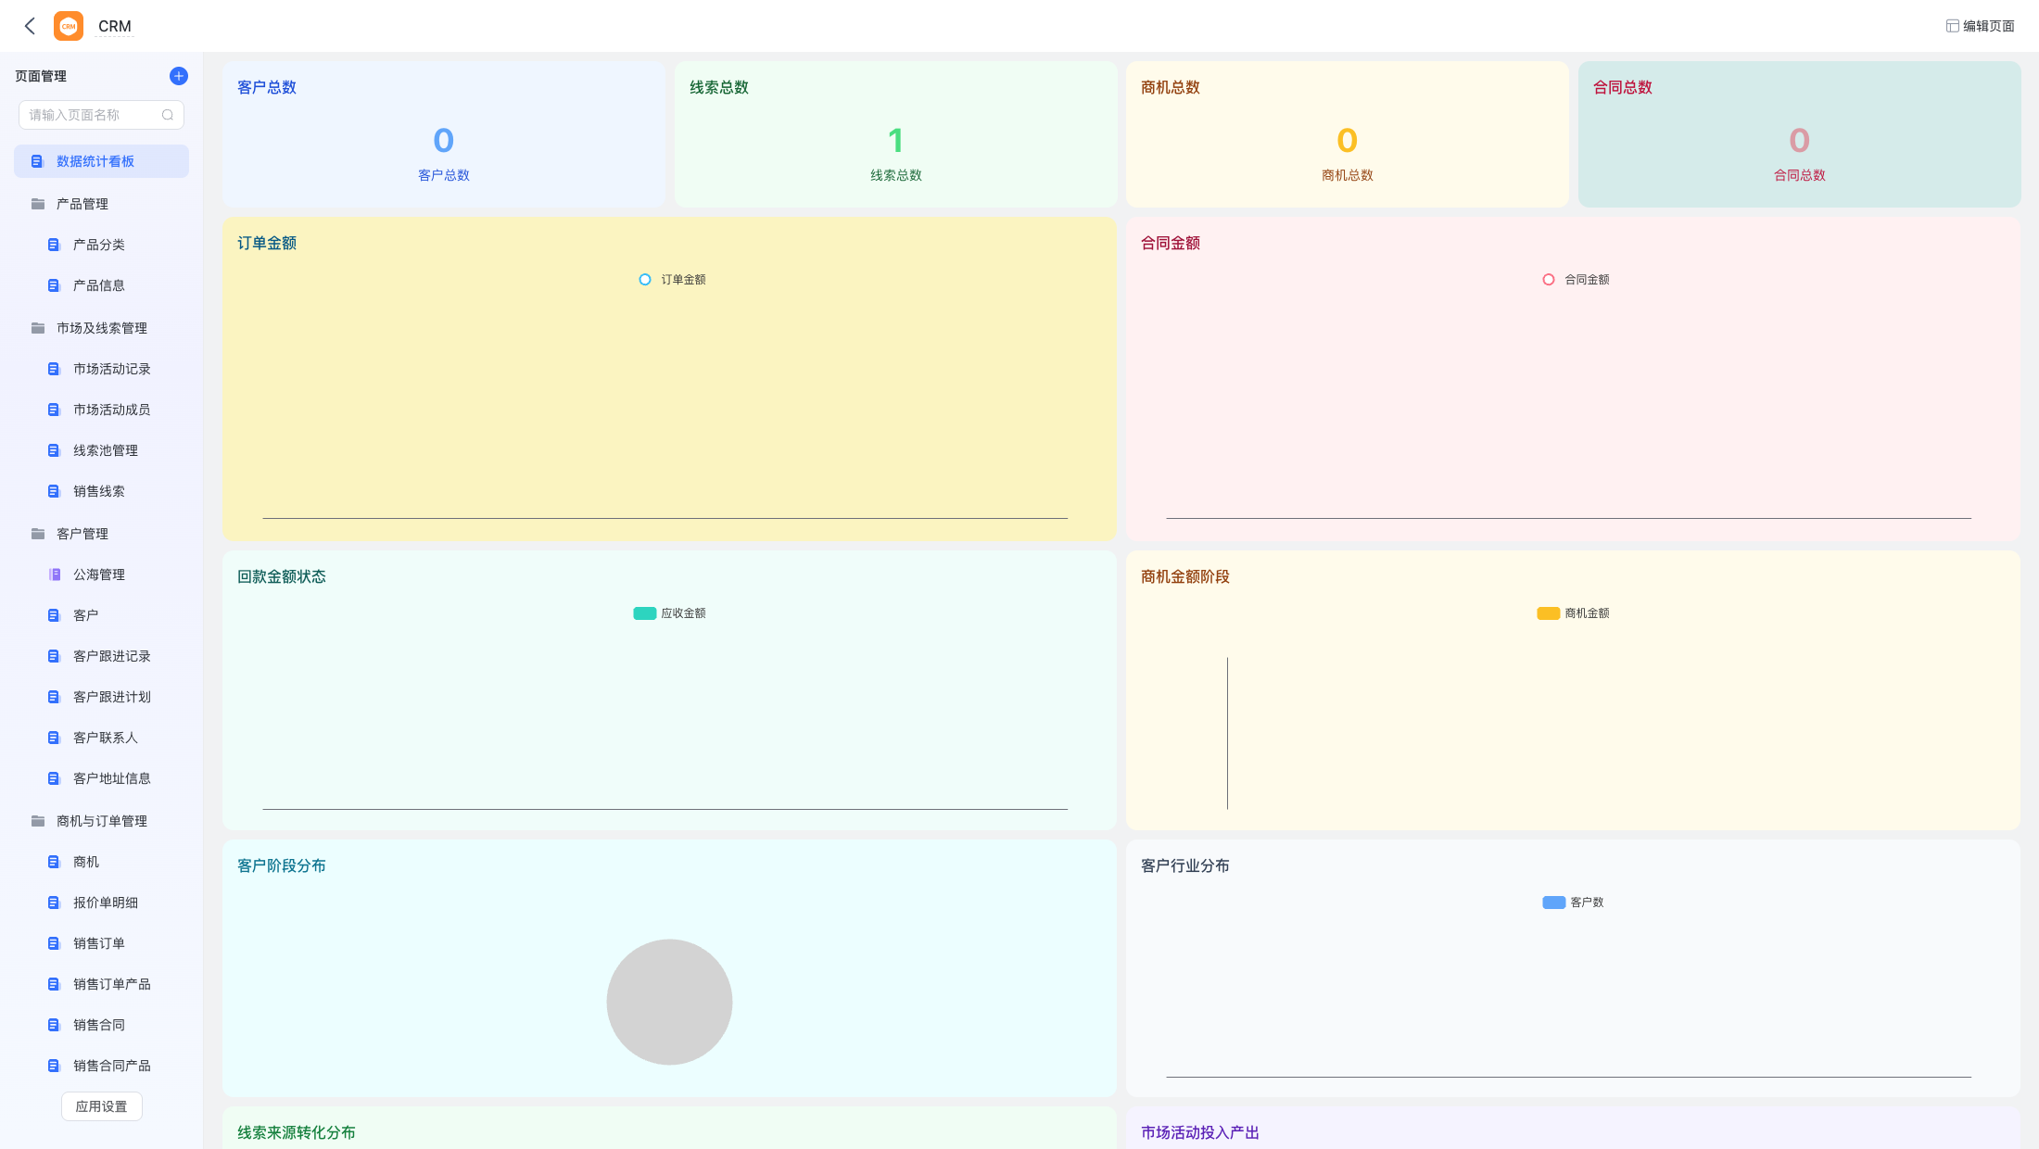
Task: Click the blue add page plus icon
Action: (x=179, y=76)
